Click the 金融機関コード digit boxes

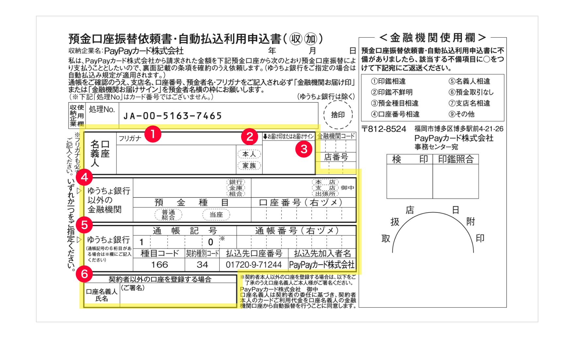pyautogui.click(x=336, y=146)
